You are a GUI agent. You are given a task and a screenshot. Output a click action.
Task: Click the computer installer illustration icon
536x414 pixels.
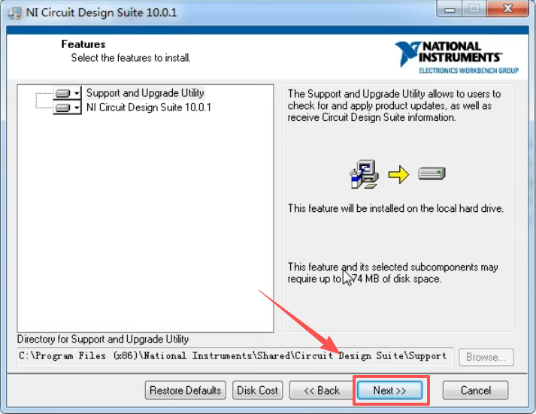coord(364,174)
